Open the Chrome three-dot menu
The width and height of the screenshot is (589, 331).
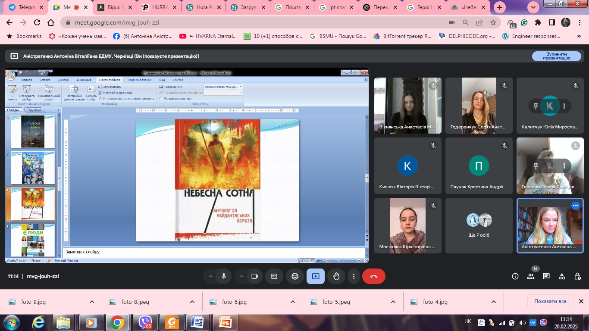tap(580, 22)
